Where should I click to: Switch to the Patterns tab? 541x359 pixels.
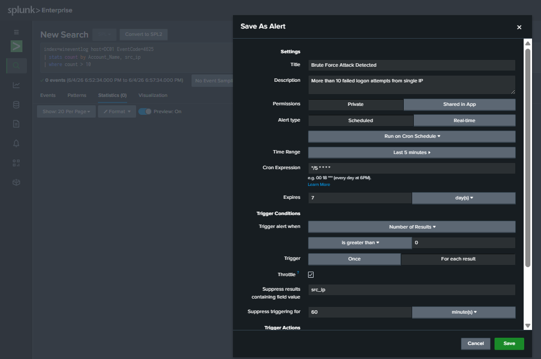pos(77,95)
